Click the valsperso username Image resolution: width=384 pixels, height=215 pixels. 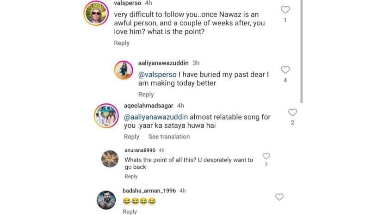(127, 2)
